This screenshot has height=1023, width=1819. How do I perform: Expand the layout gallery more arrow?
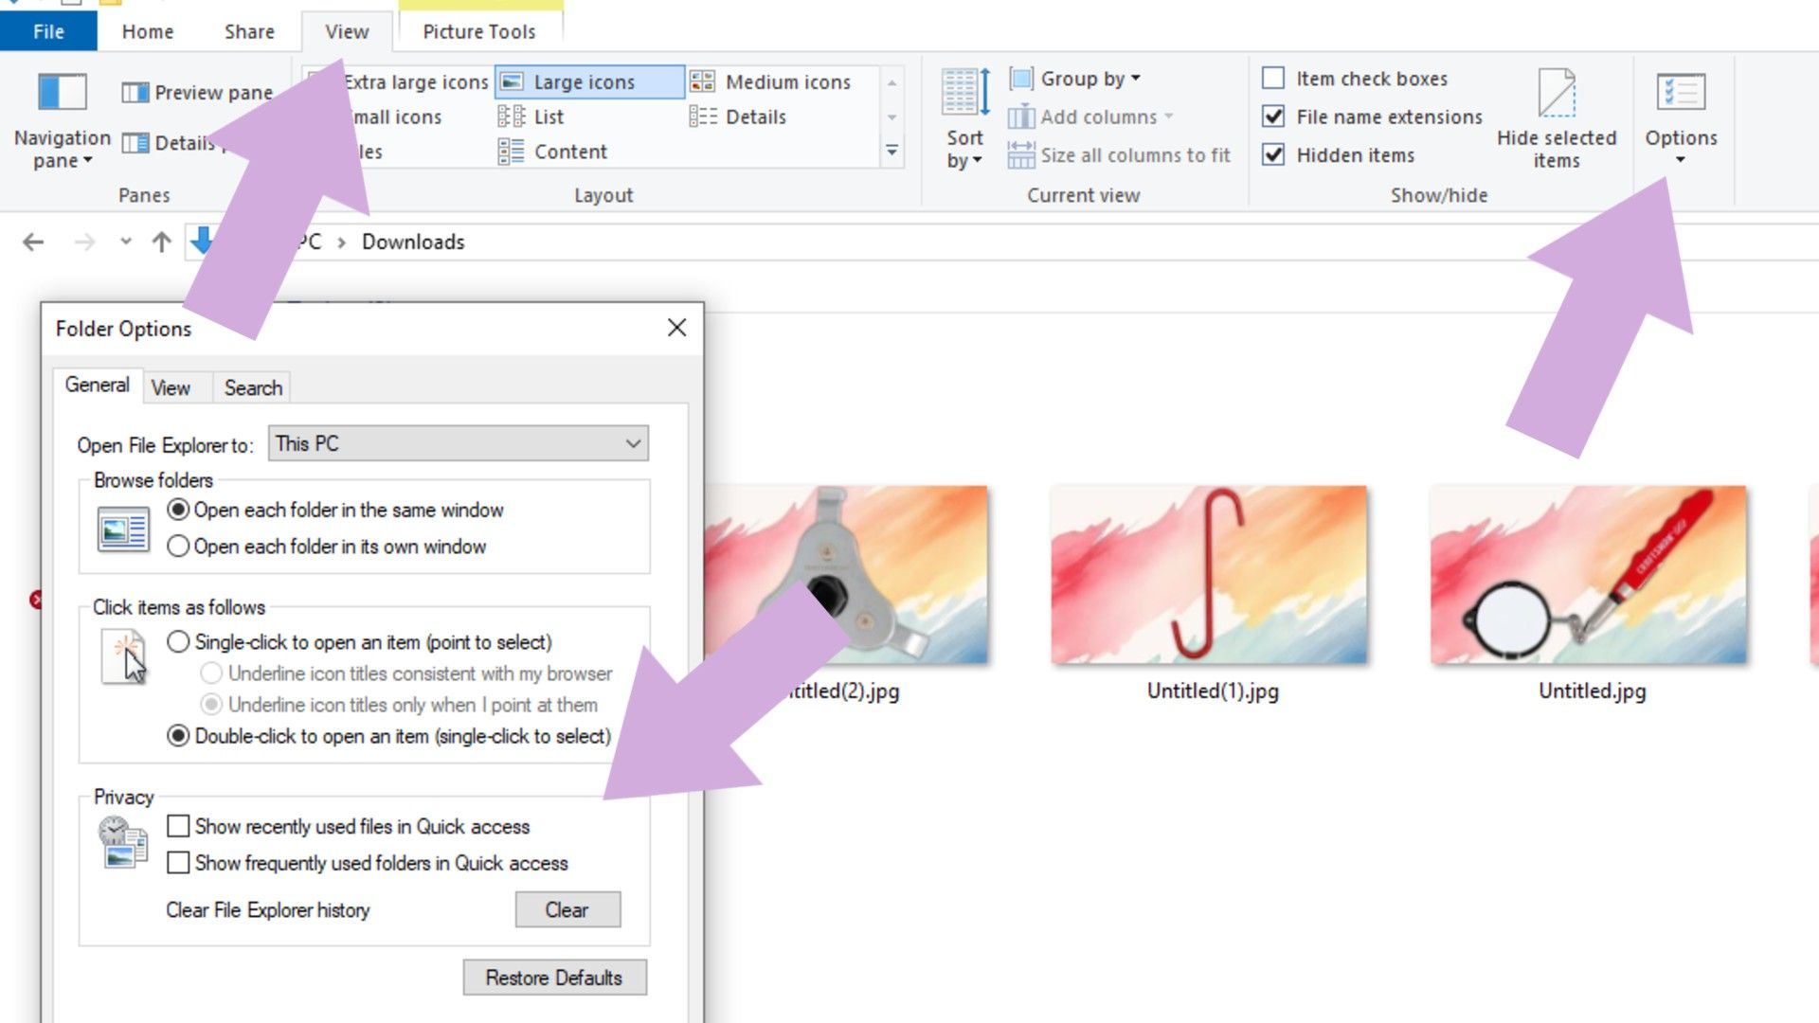[891, 152]
